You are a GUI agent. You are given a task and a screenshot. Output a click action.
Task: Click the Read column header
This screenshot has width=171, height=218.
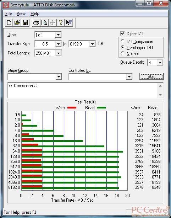tap(153, 108)
